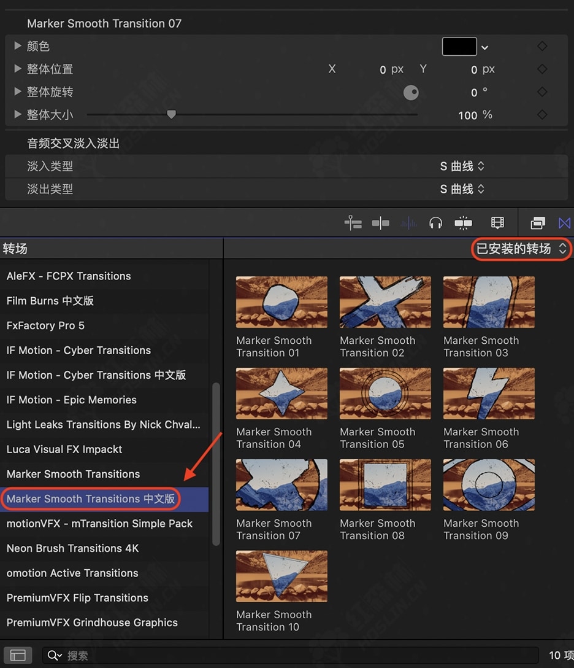
Task: Toggle the snapping split icon
Action: tap(464, 223)
